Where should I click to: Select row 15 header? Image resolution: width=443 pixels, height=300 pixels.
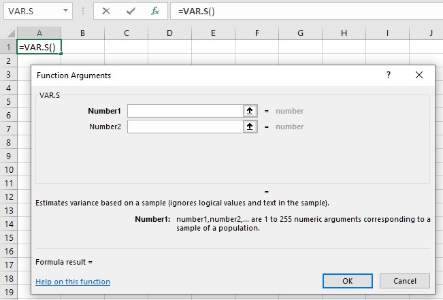tap(8, 238)
